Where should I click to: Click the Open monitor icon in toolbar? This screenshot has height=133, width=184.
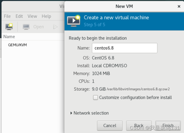[x=26, y=27]
